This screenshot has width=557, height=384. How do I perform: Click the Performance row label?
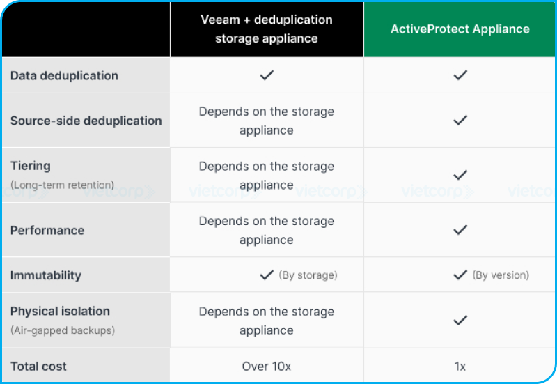tap(47, 230)
